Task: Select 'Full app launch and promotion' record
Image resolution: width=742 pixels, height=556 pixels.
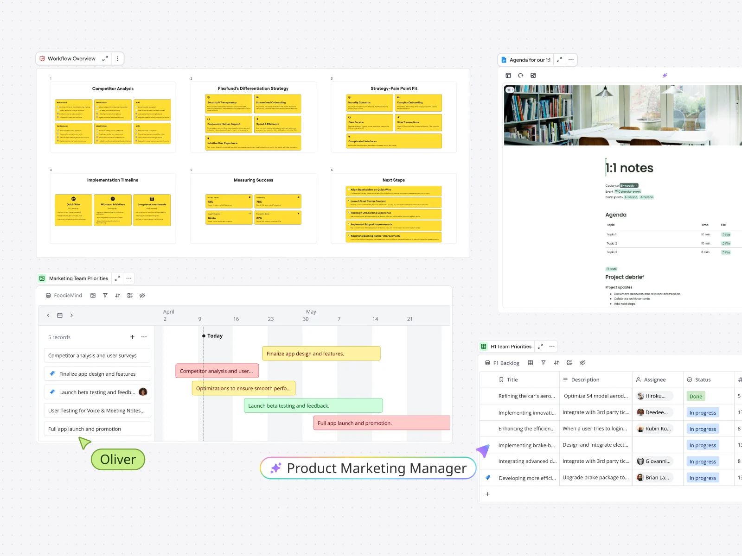Action: pos(97,429)
